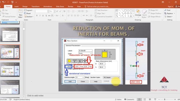Screen dimensions: 180x101
Task: Toggle Underline formatting
Action: [43, 15]
